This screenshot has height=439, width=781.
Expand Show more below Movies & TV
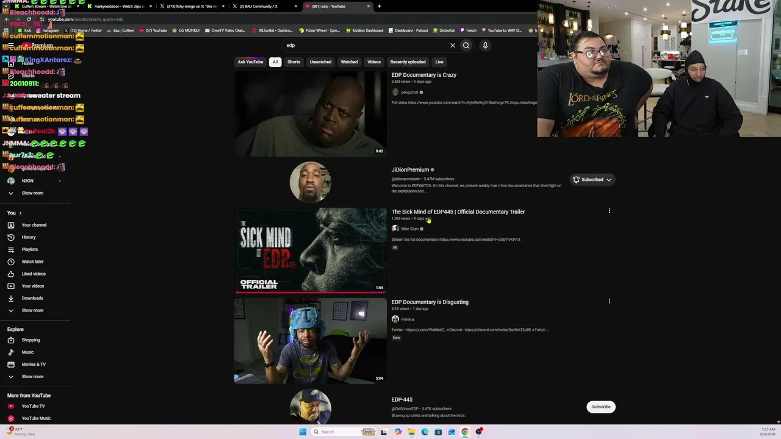32,377
